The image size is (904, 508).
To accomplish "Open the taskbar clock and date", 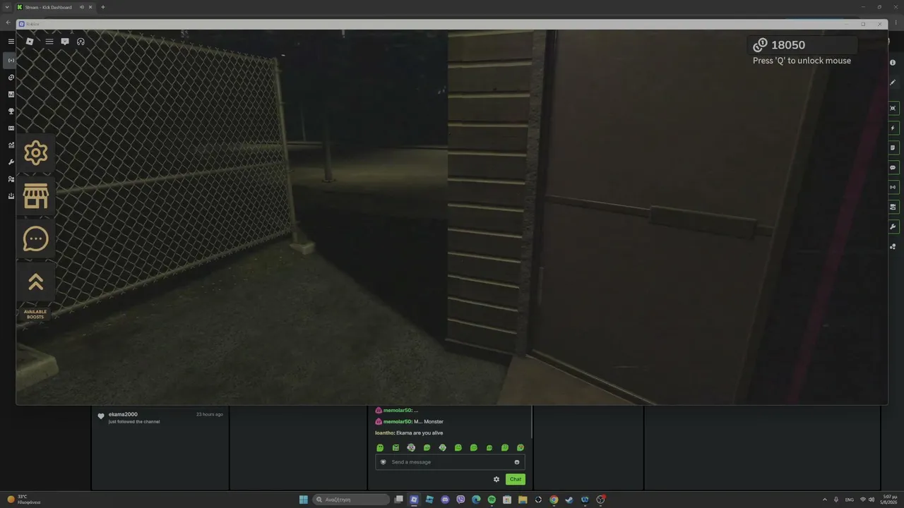I will pyautogui.click(x=890, y=500).
